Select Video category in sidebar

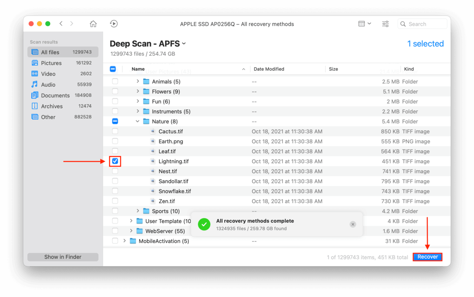click(x=63, y=74)
